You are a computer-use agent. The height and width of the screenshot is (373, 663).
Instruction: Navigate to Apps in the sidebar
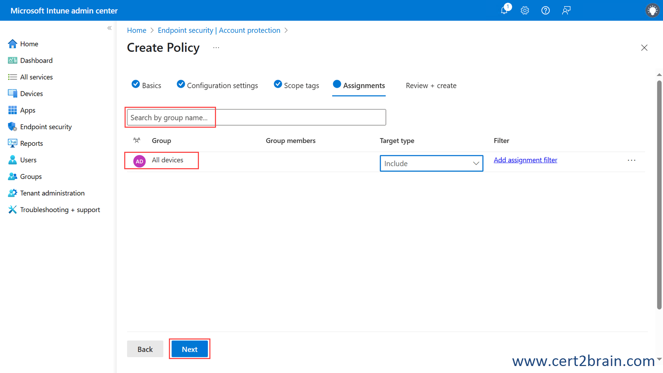28,110
